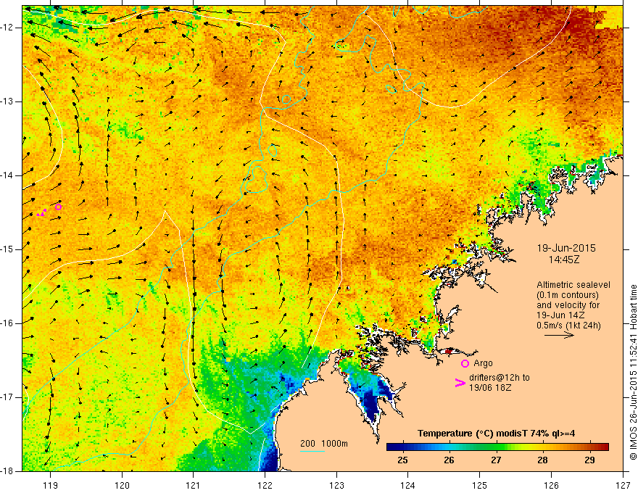
Task: Click the IMOS copyright timestamp text
Action: coord(633,372)
